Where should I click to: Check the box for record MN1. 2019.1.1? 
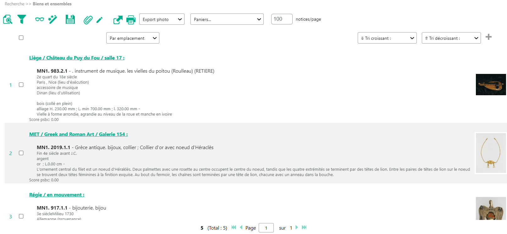coord(21,153)
